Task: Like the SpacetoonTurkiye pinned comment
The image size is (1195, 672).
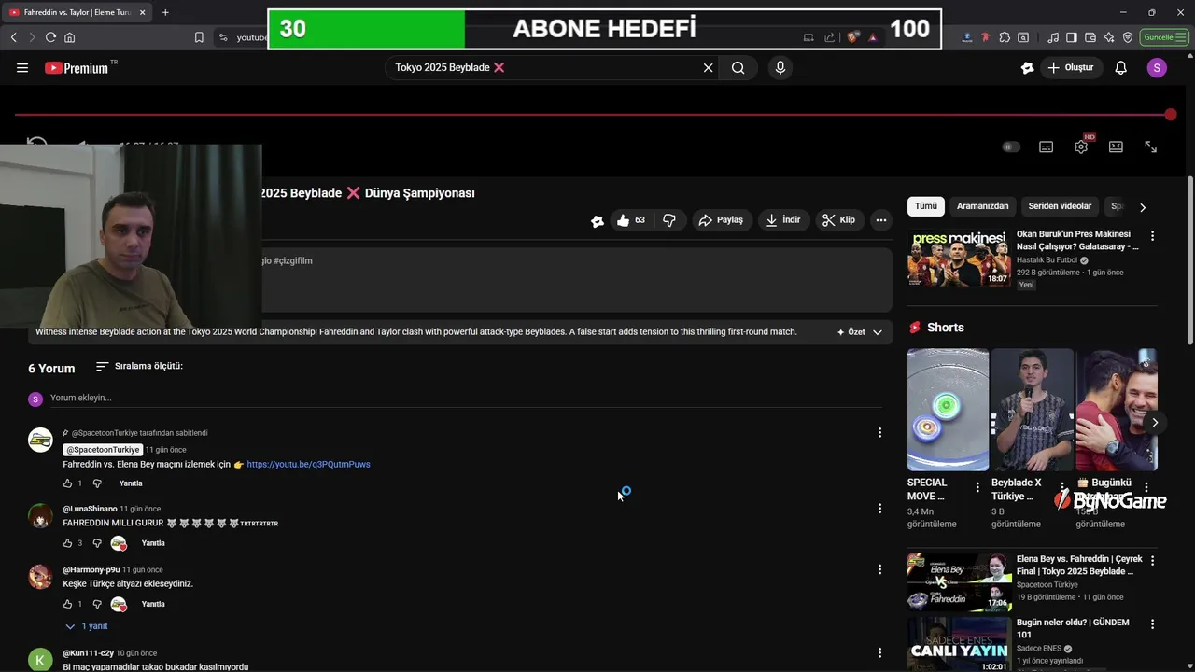Action: click(67, 483)
